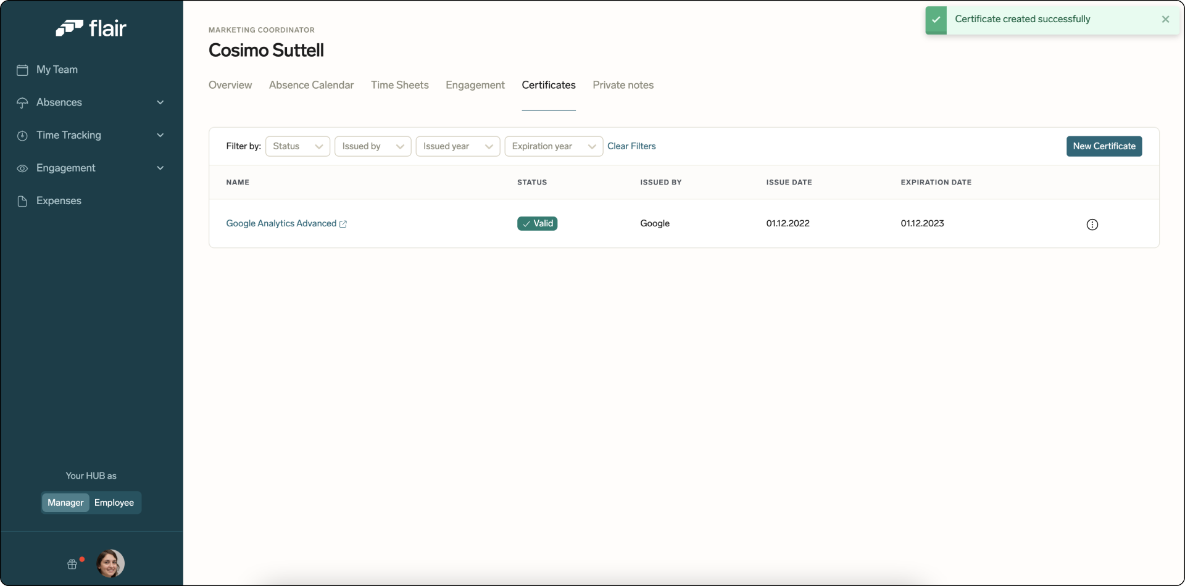
Task: Click the New Certificate button
Action: pyautogui.click(x=1104, y=146)
